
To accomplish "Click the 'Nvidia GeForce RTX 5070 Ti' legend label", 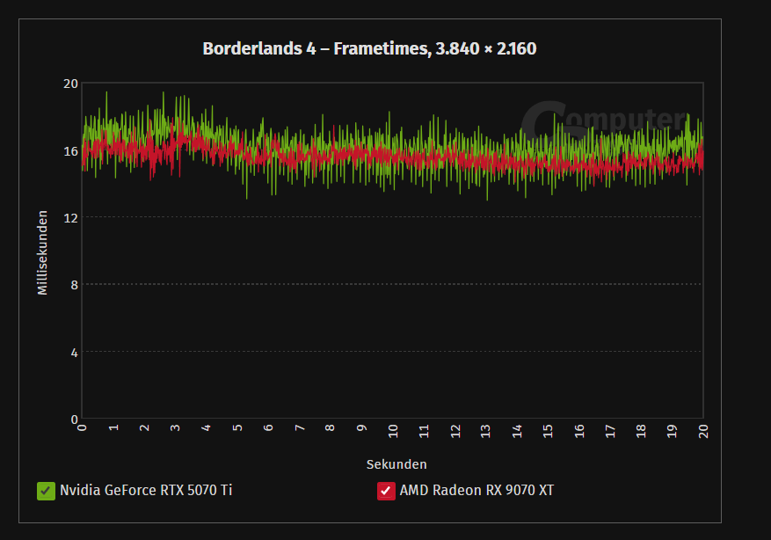I will [x=146, y=491].
